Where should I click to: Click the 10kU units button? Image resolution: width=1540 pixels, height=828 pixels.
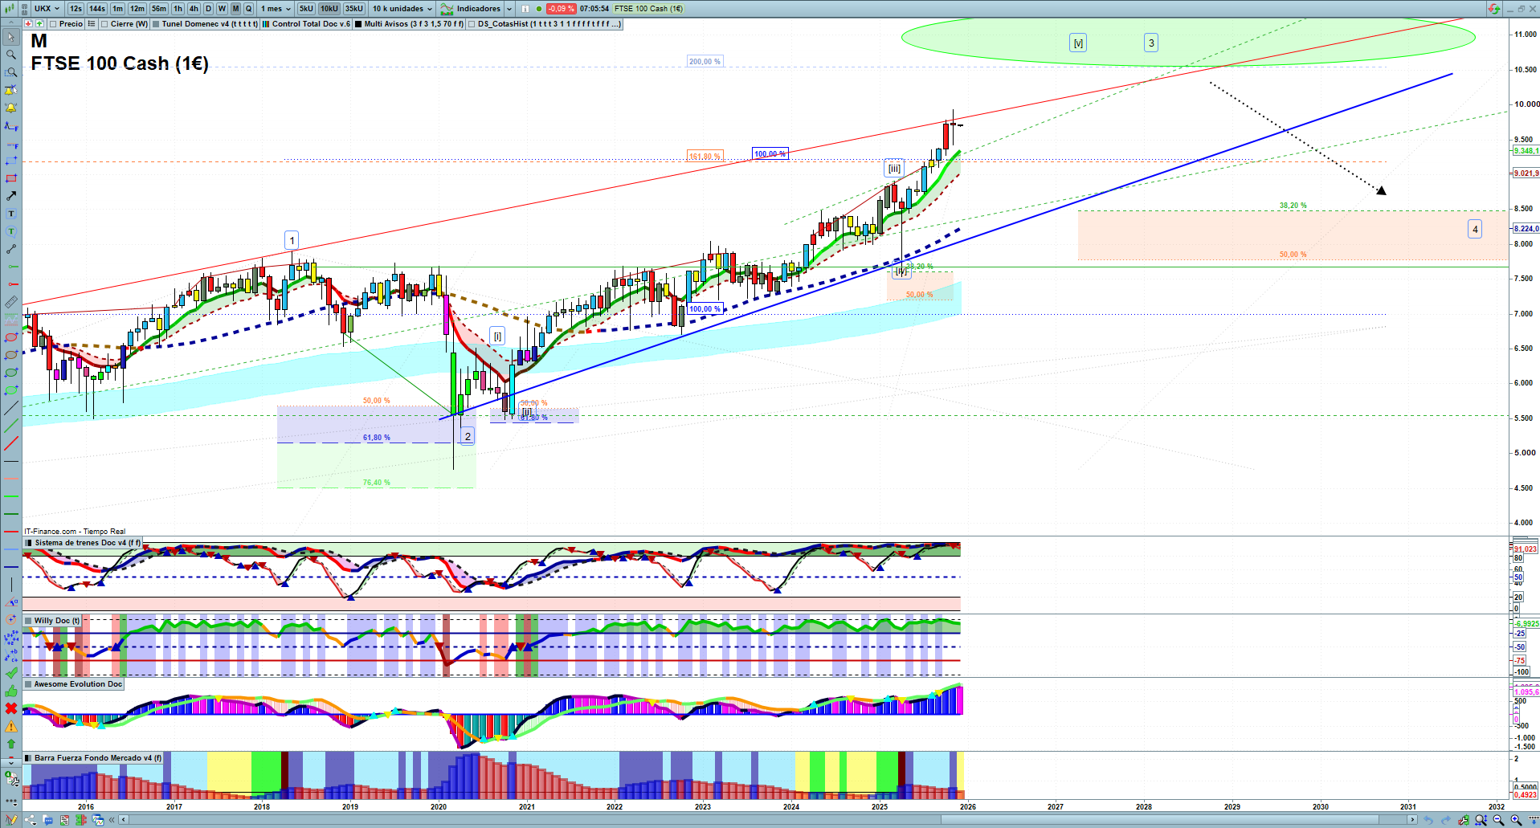point(329,9)
